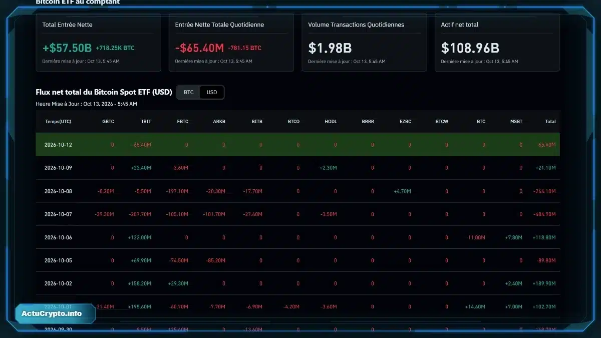Click the Heure Mise à Jour timestamp line
Image resolution: width=601 pixels, height=338 pixels.
pos(87,104)
